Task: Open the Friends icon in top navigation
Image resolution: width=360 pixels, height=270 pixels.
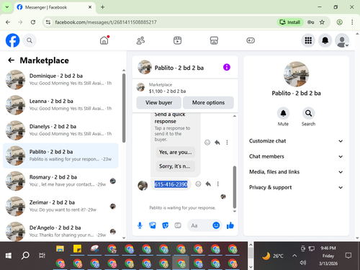Action: (x=140, y=40)
